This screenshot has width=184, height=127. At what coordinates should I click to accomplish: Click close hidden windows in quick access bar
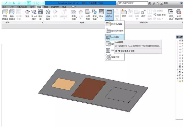(34, 3)
